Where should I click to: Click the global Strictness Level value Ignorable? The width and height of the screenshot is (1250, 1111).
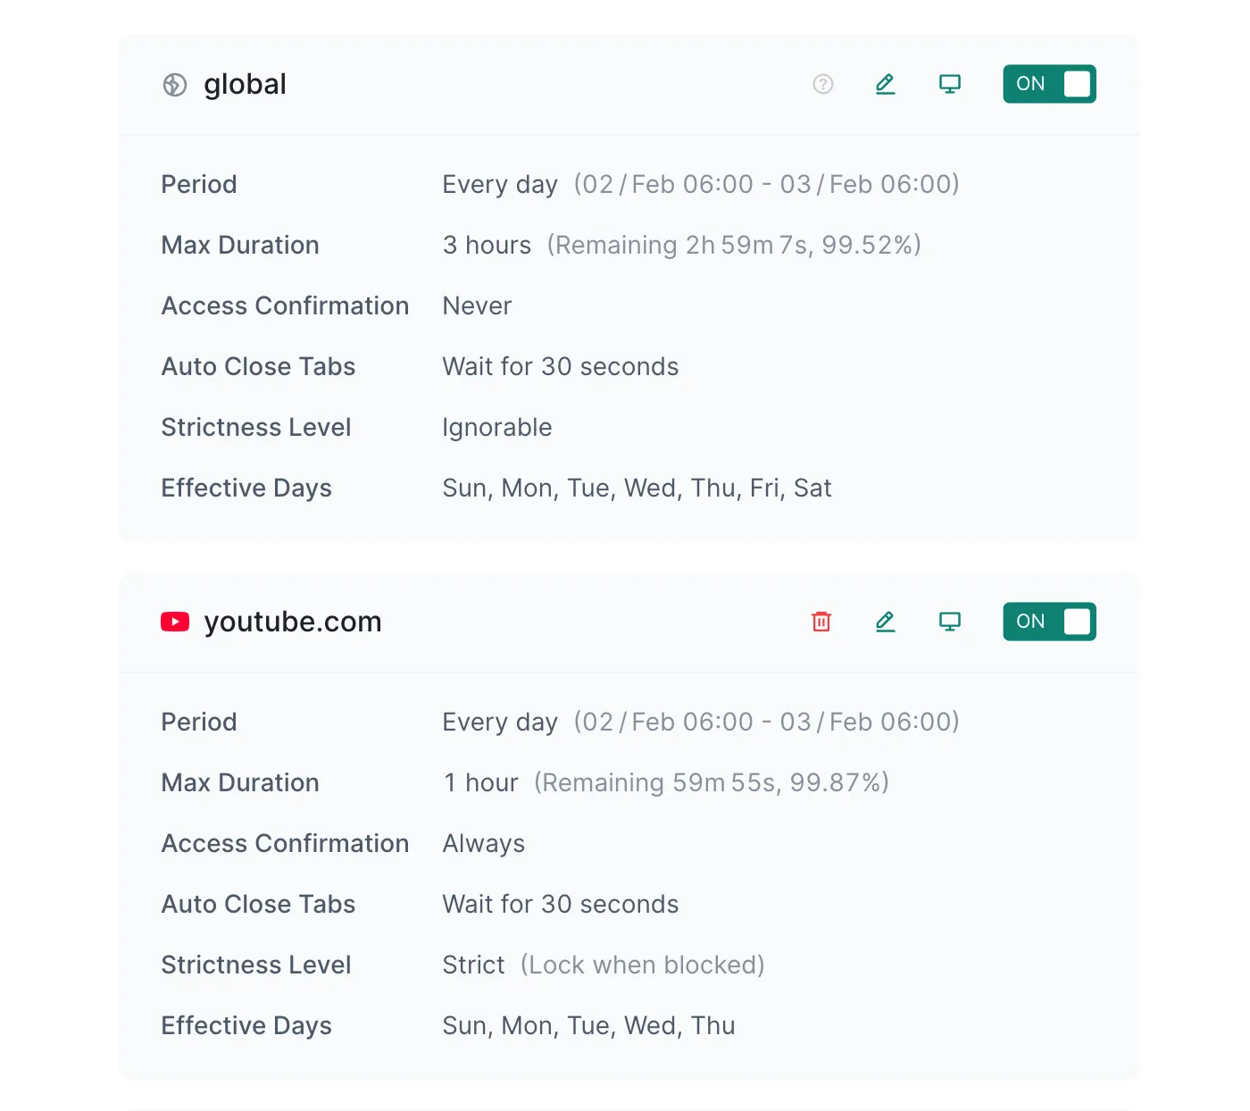(x=497, y=427)
